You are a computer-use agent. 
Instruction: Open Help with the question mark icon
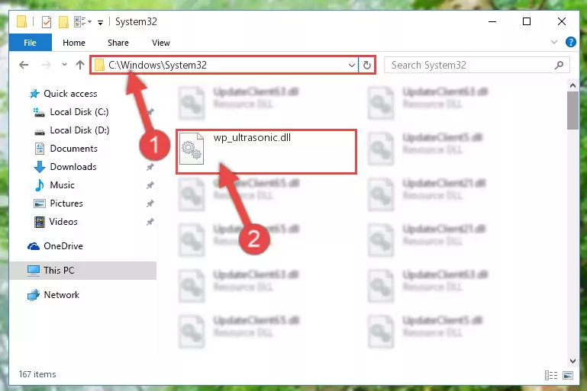coord(570,42)
